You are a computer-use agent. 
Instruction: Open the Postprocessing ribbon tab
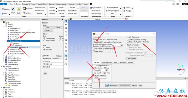(x=61, y=4)
